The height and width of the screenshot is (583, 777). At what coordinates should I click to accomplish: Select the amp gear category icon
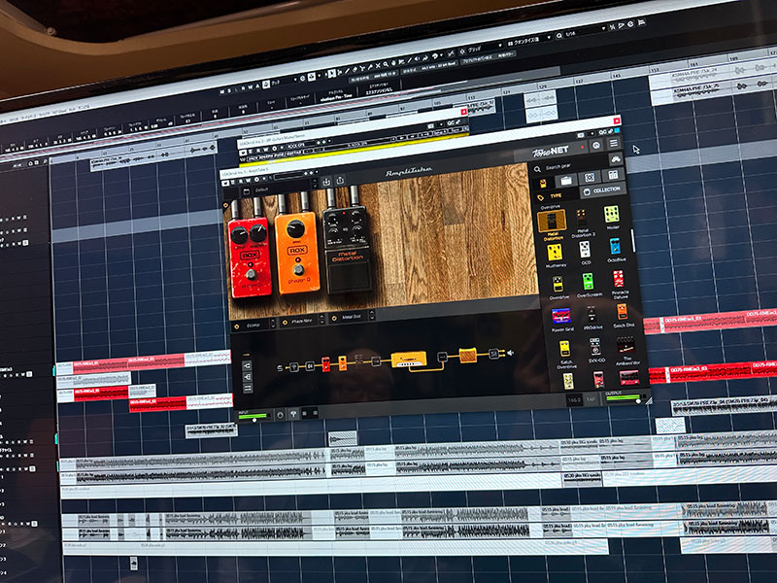566,181
